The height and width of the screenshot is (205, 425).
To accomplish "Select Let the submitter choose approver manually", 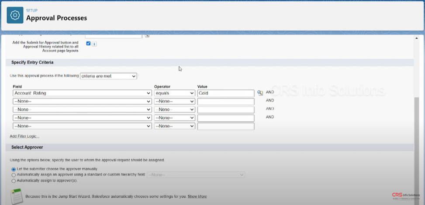I will click(14, 169).
